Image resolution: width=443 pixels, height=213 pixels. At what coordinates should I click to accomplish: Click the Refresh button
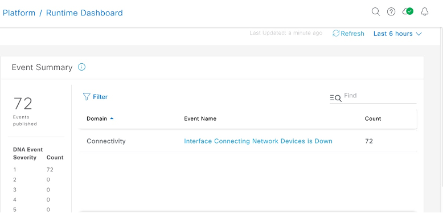348,34
